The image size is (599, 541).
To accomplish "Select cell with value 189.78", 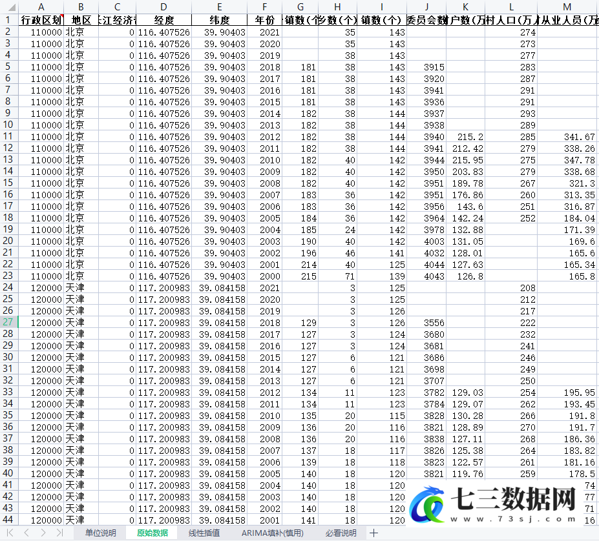I will tap(465, 183).
